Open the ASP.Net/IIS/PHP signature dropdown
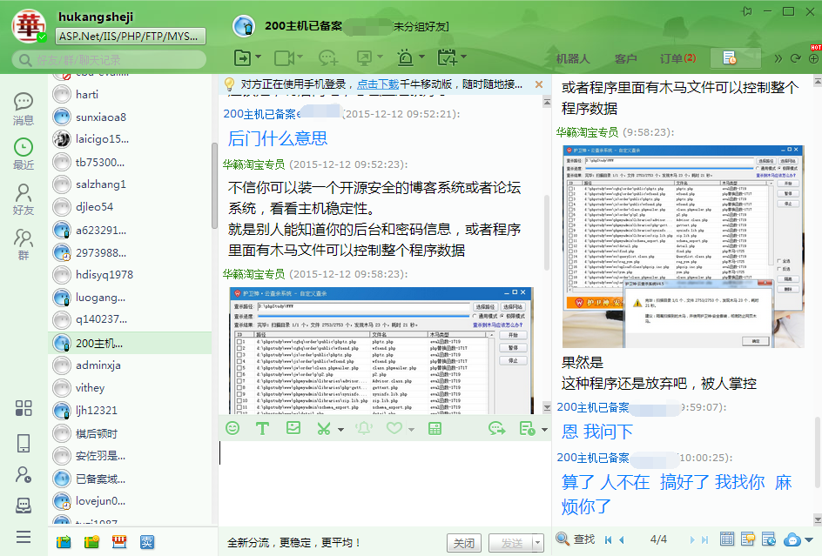The width and height of the screenshot is (822, 556). (x=131, y=37)
